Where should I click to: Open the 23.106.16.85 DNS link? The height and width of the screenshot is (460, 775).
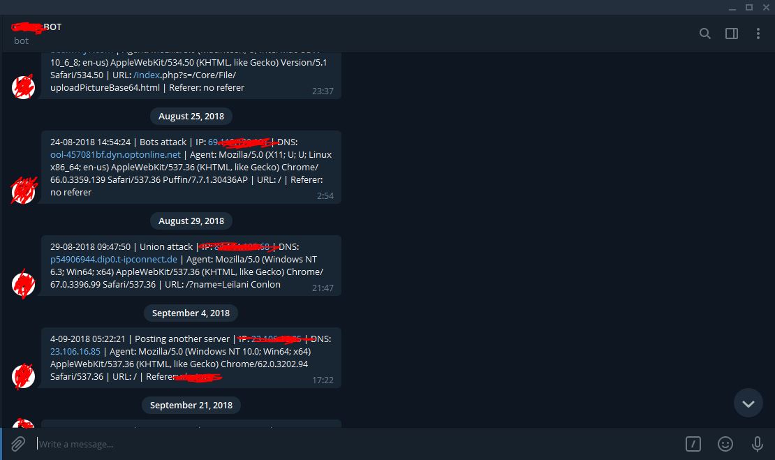[x=75, y=351]
